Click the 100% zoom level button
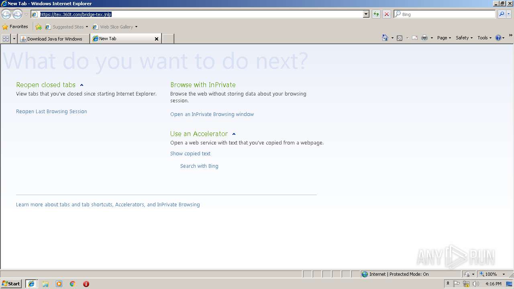 [x=488, y=274]
